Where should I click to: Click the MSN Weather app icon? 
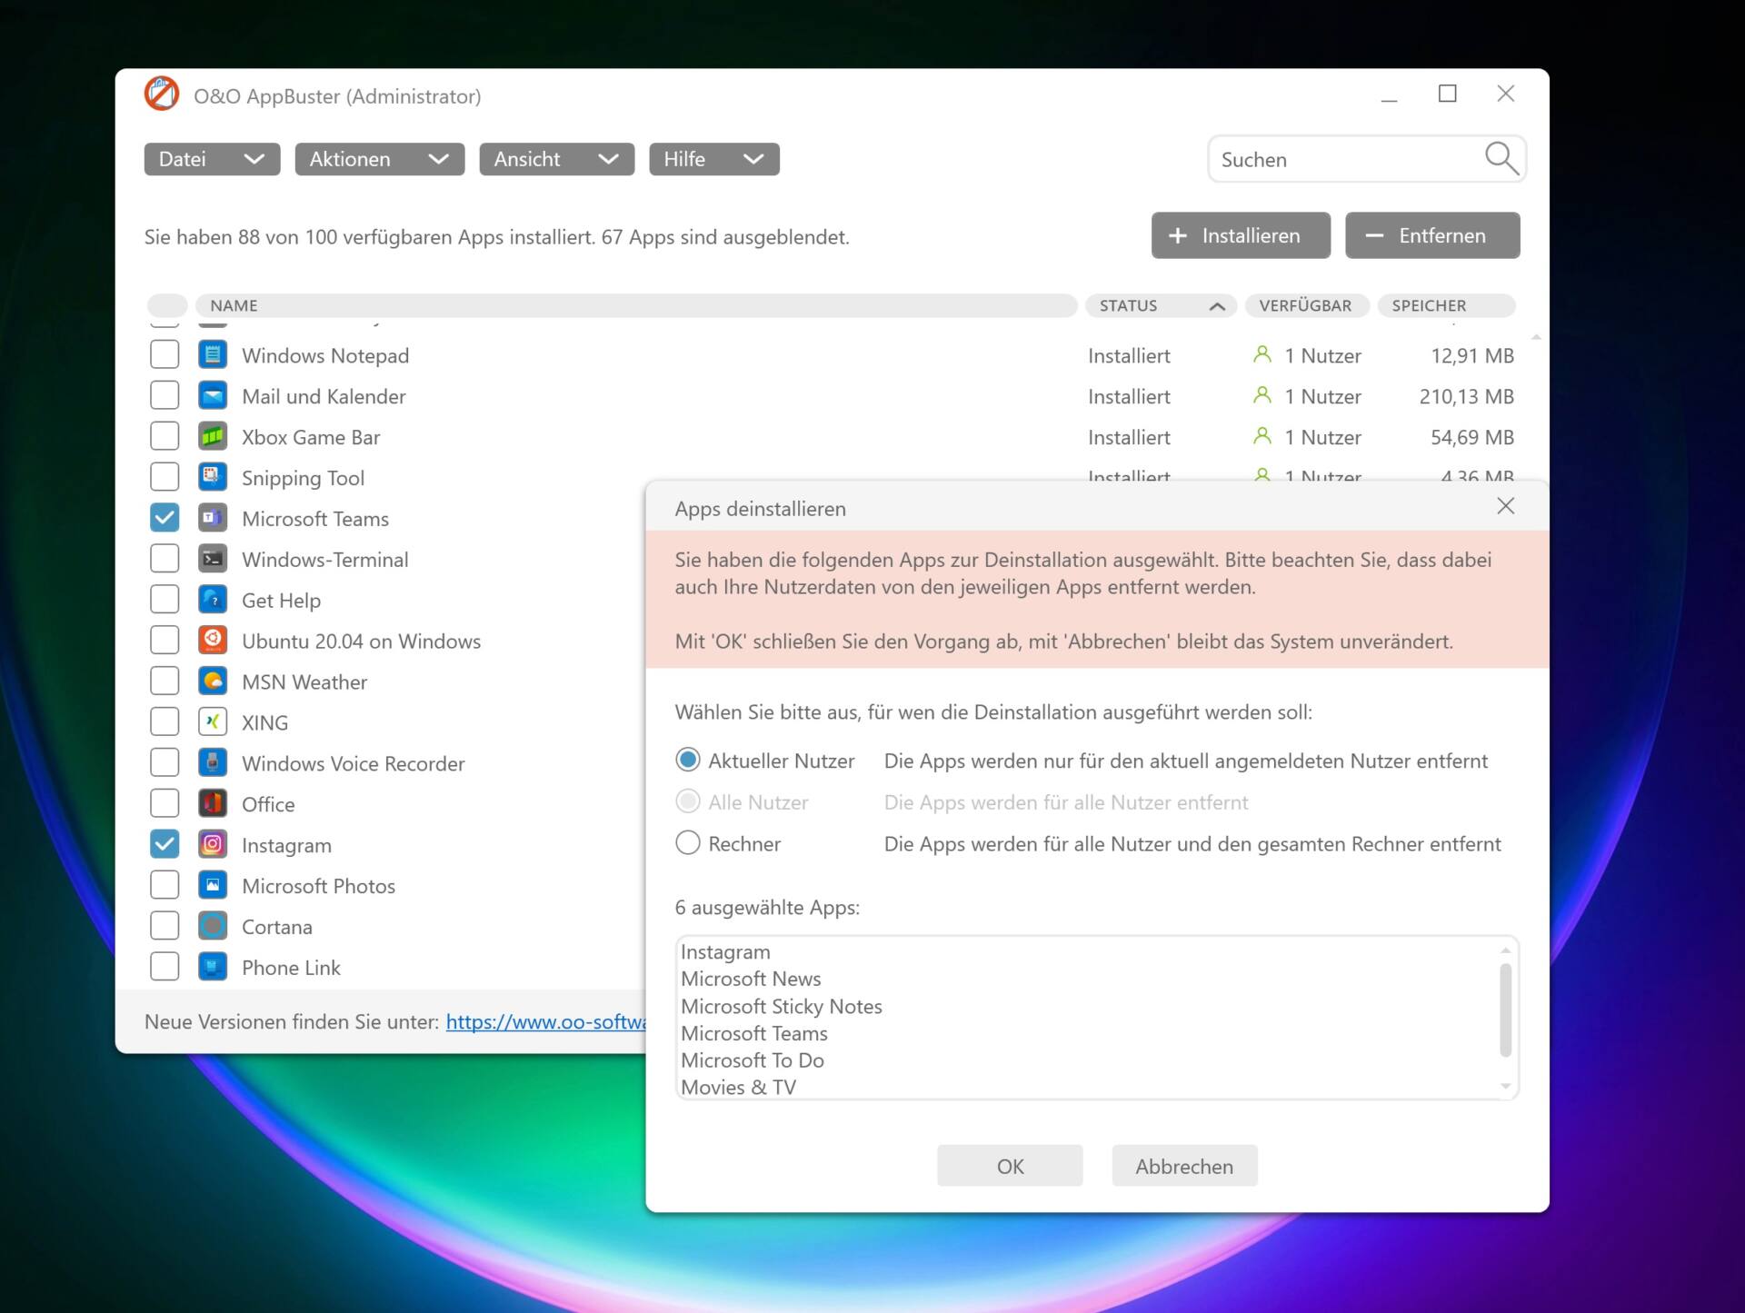212,681
